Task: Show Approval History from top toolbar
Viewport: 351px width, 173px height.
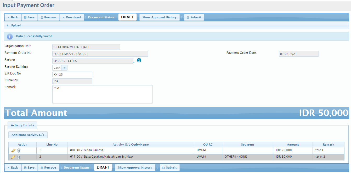Action: coord(160,17)
